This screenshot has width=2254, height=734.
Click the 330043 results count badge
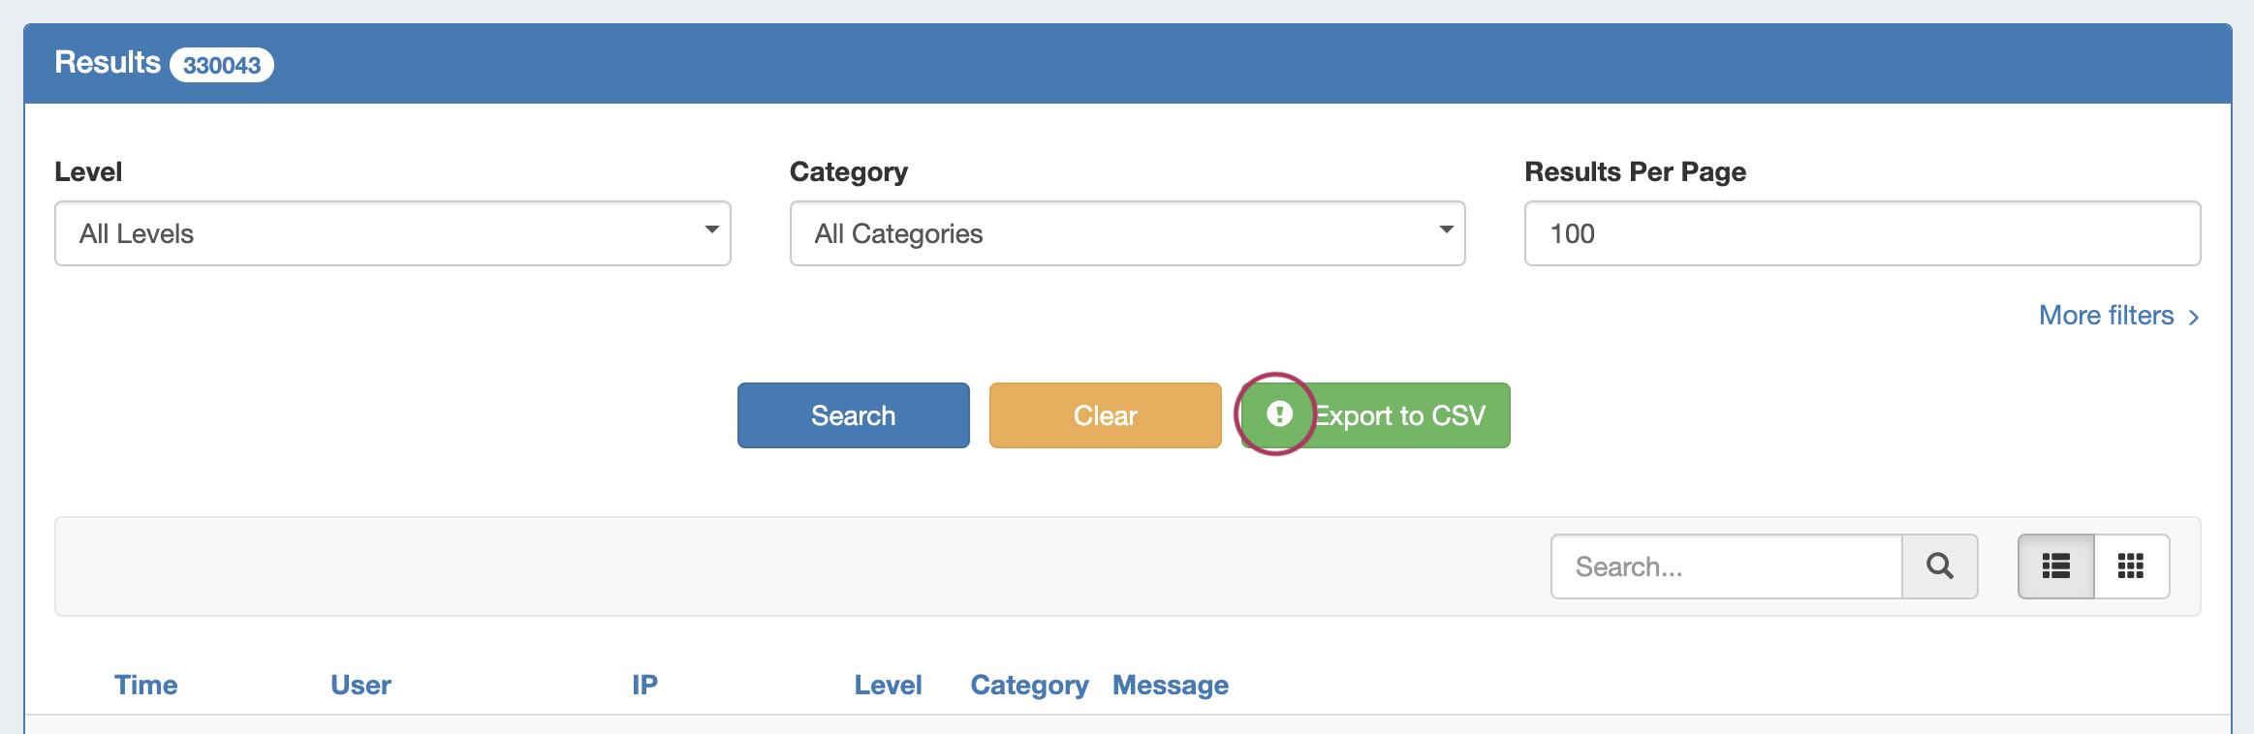tap(222, 65)
